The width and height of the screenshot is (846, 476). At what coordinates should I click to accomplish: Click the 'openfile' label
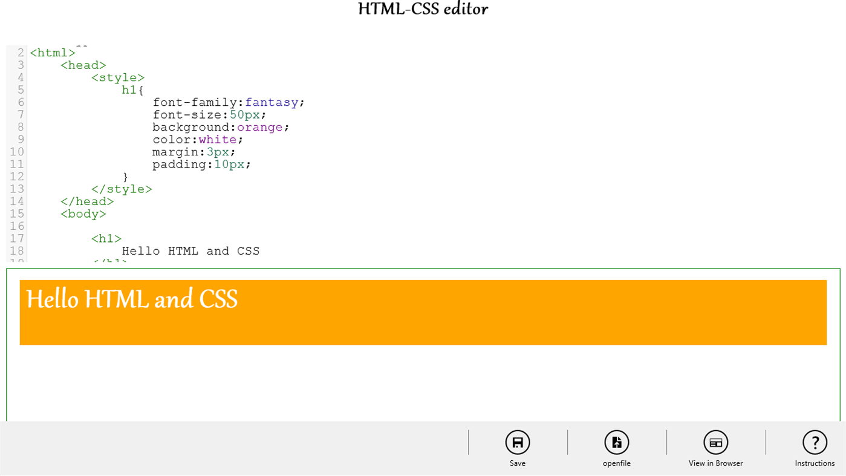tap(617, 463)
